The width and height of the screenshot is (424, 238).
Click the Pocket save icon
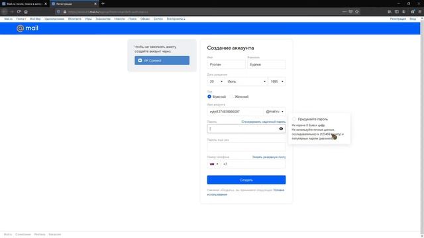pyautogui.click(x=350, y=12)
